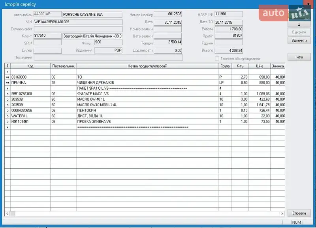Select the ФИЛЬТР МАСЛ. V6 table row

[x=147, y=94]
